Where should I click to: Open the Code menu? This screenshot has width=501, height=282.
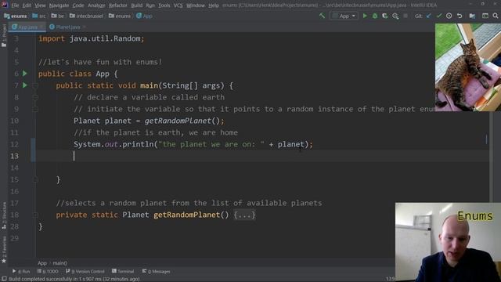78,5
